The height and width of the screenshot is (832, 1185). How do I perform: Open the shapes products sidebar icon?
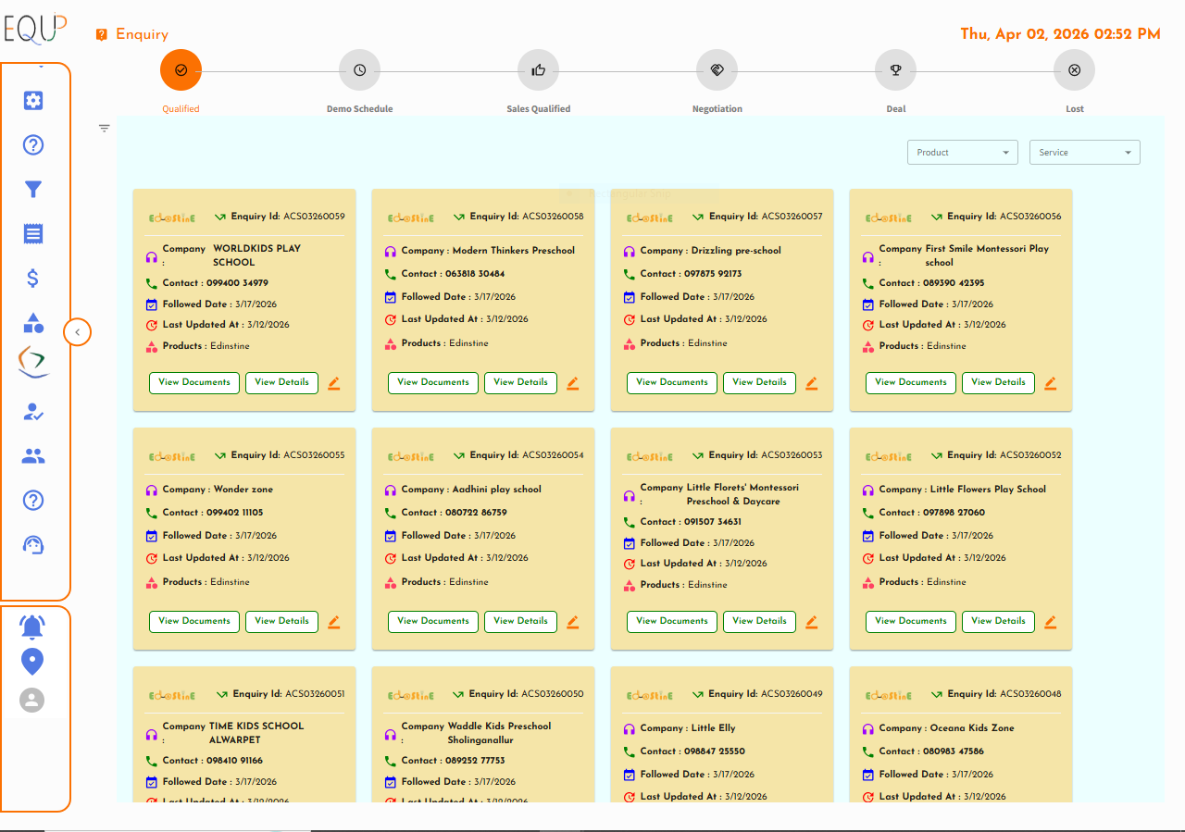33,323
